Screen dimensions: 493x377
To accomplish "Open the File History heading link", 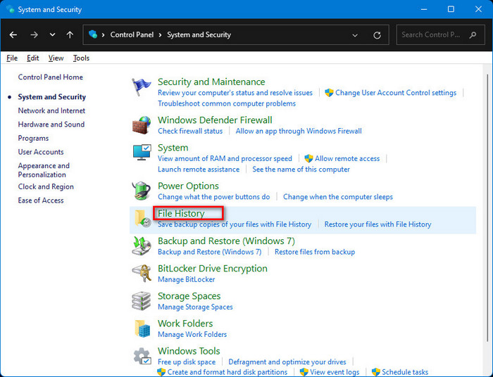I will 181,213.
